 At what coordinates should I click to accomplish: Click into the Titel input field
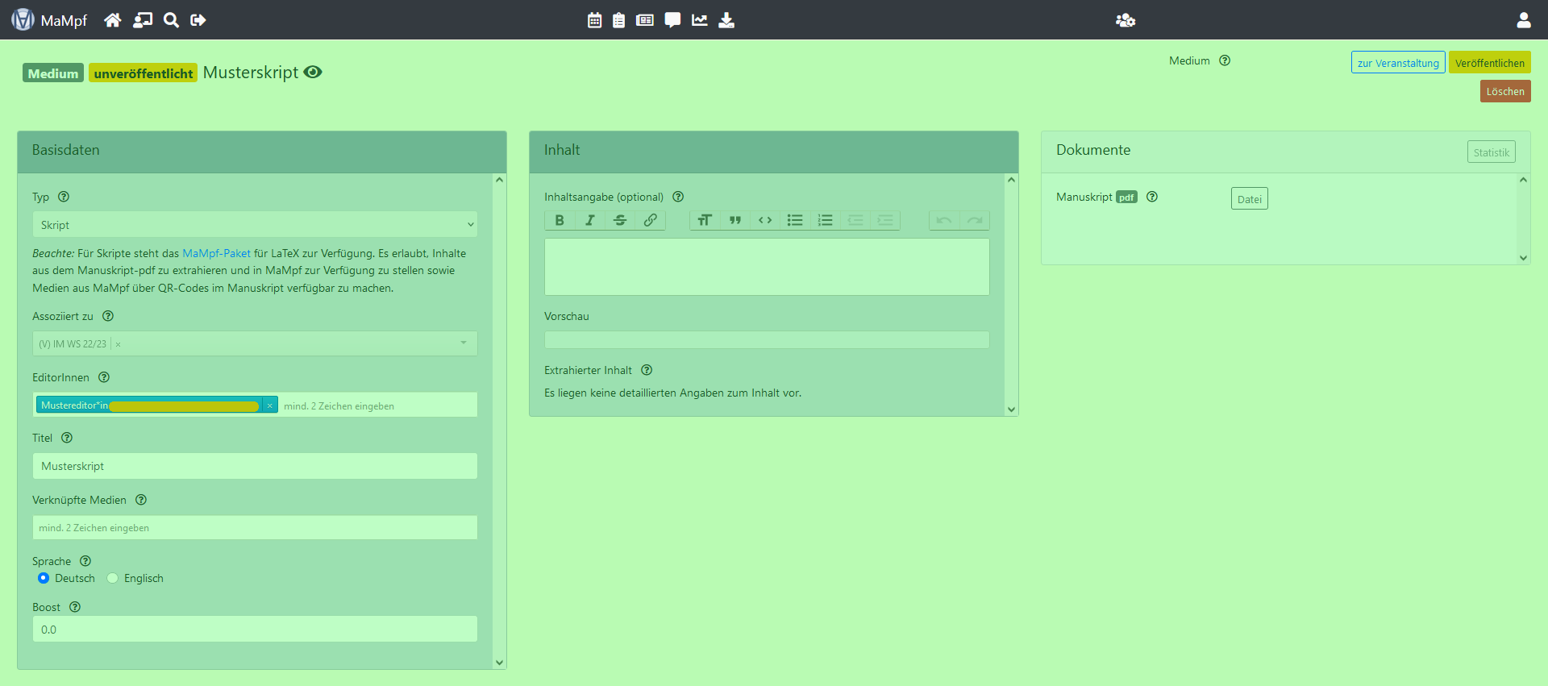255,466
